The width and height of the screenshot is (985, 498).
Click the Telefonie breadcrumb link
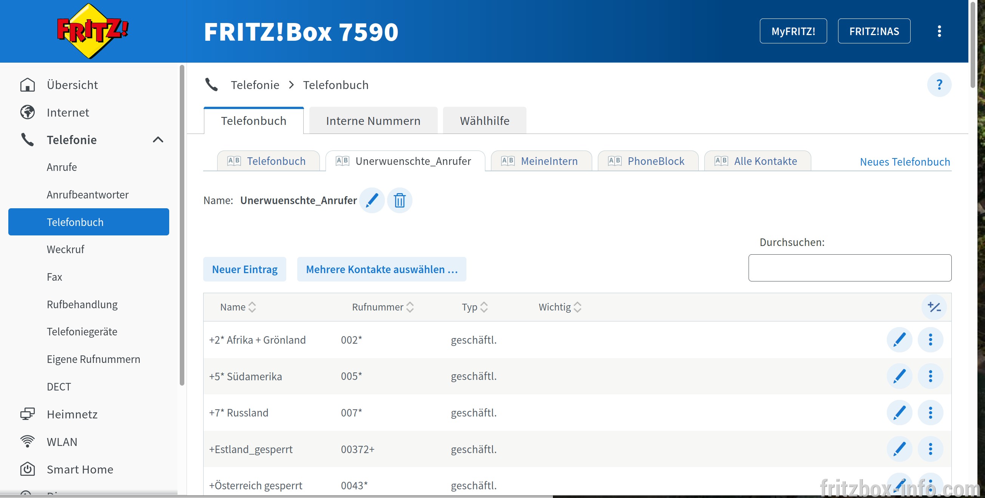(x=255, y=85)
